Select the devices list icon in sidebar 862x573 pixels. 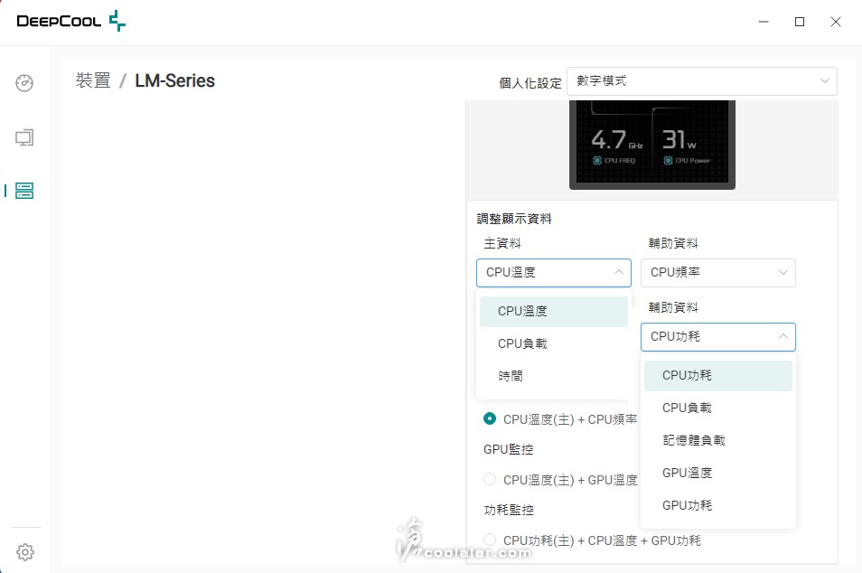(x=24, y=191)
